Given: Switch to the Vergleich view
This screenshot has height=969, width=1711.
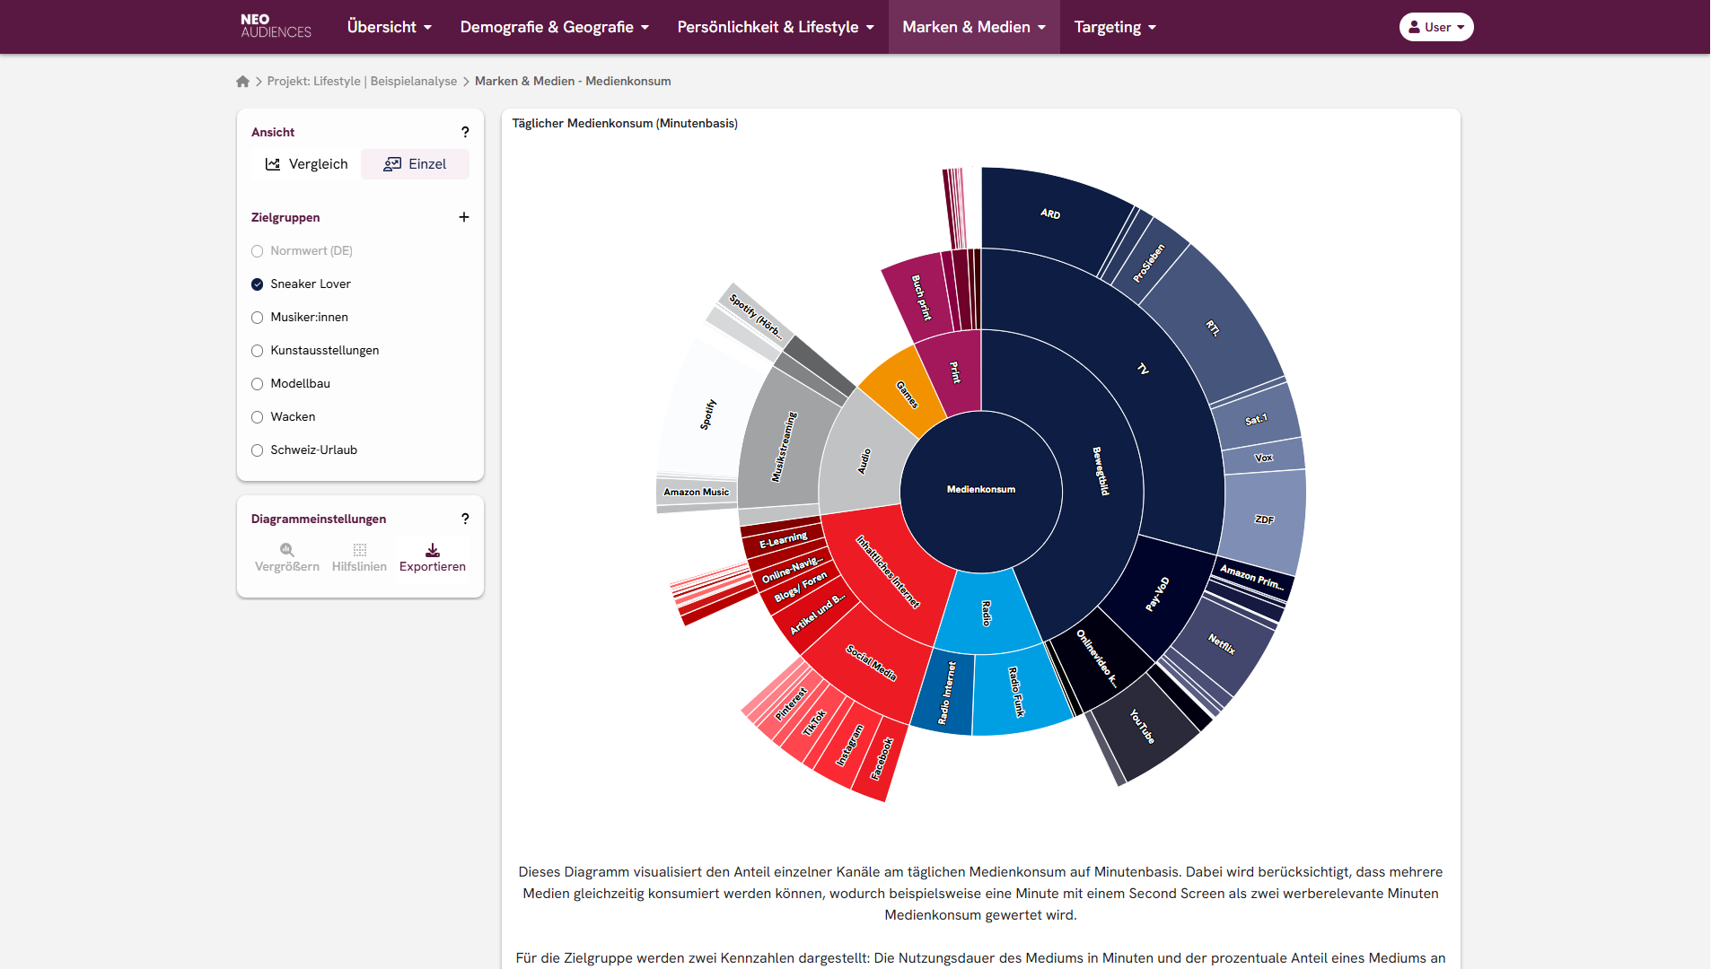Looking at the screenshot, I should [307, 164].
